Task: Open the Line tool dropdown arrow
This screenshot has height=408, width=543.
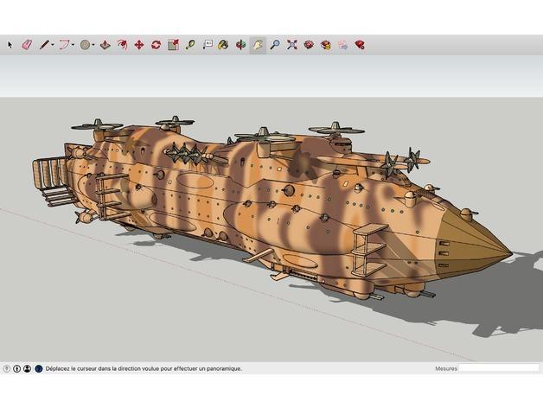Action: click(53, 45)
